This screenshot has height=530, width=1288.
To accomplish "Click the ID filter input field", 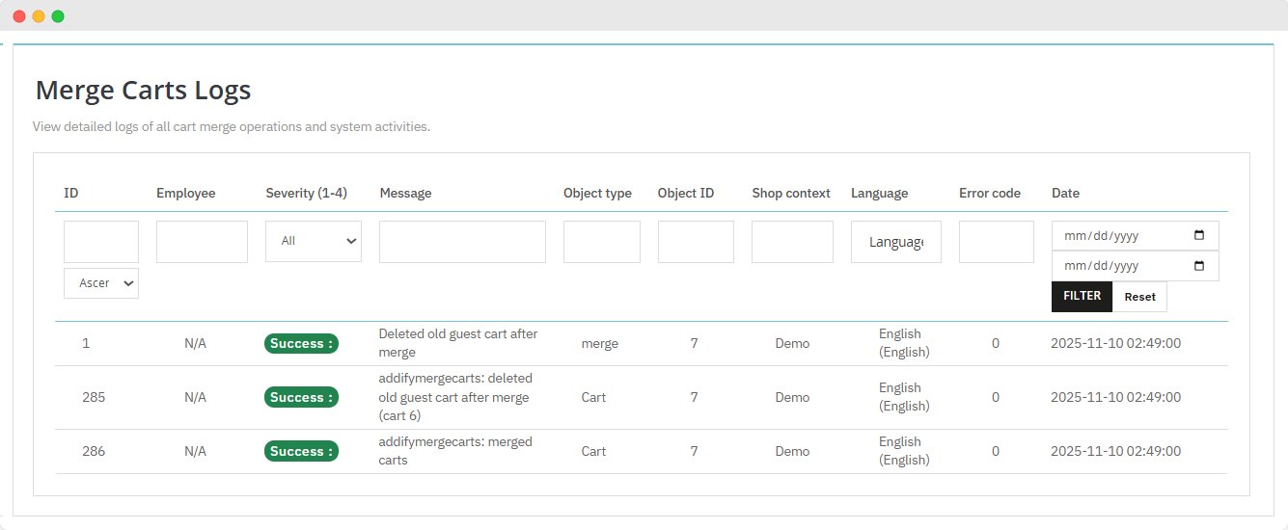I will pos(101,242).
